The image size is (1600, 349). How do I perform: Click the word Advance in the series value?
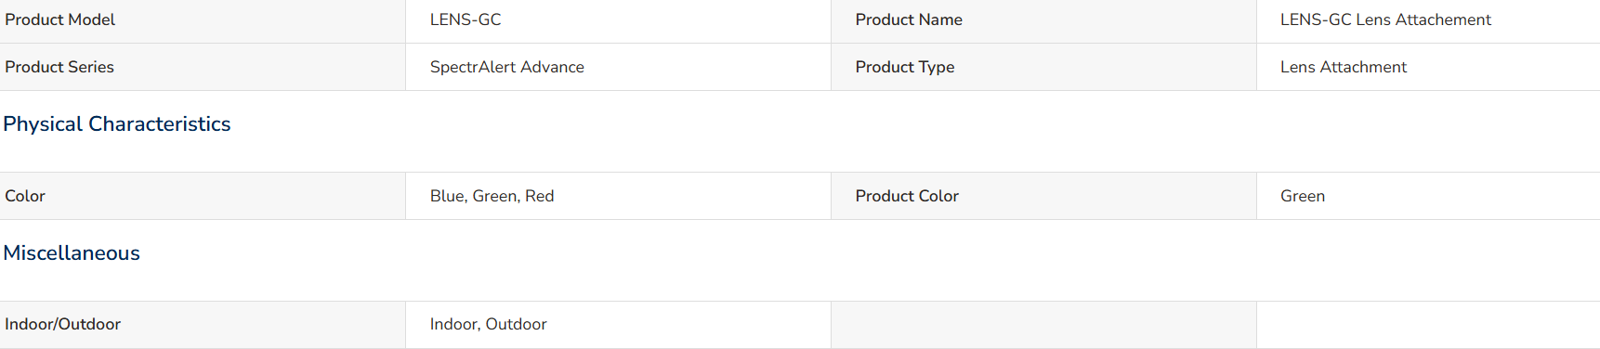tap(553, 67)
